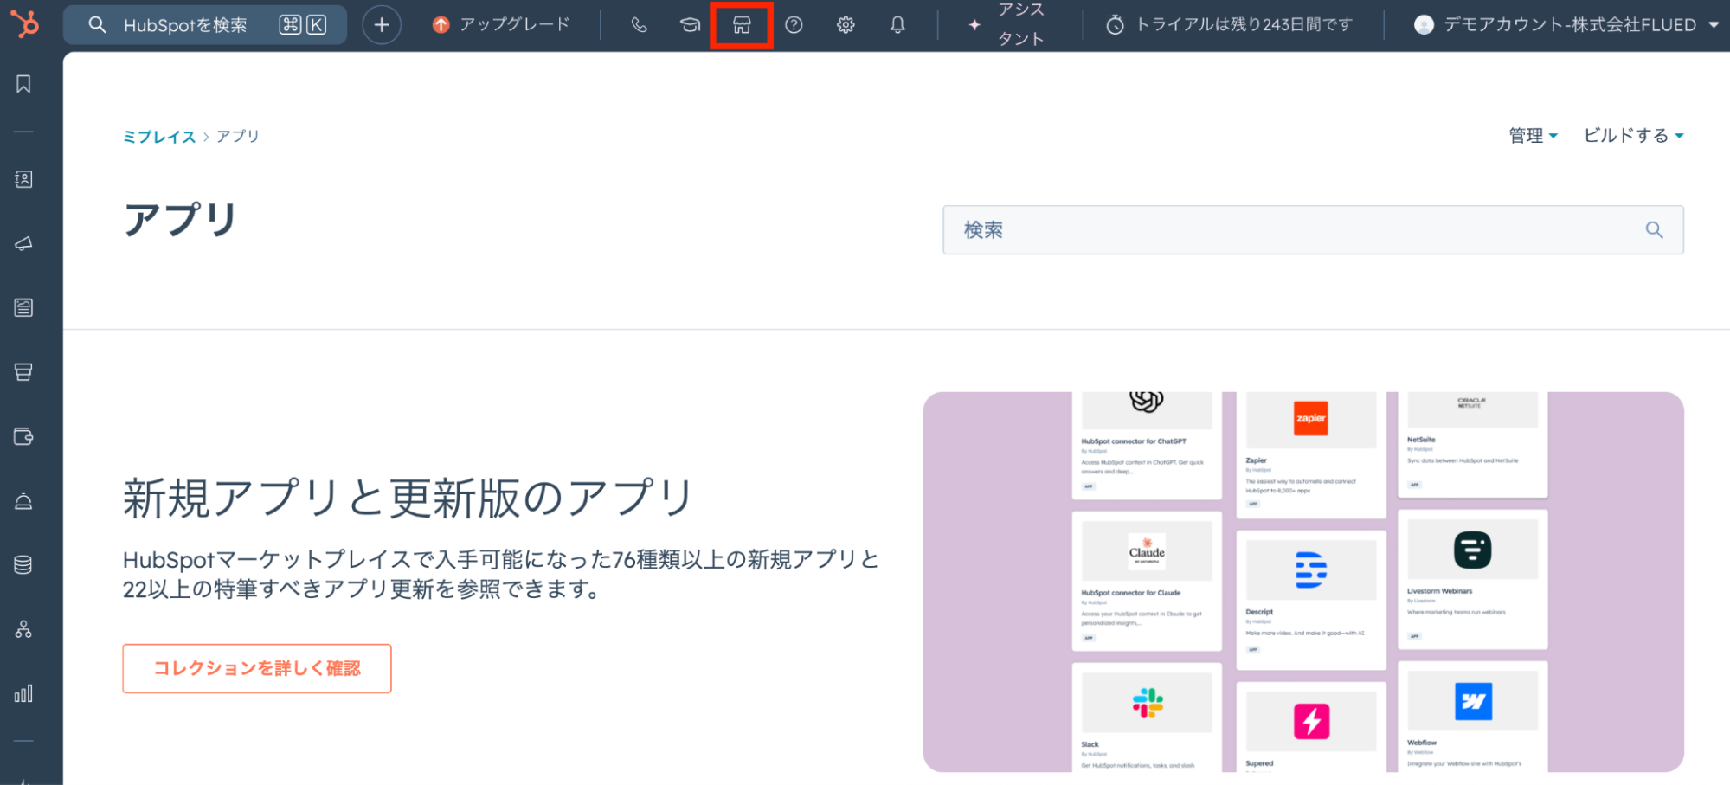
Task: Click the HubSpot sprocket logo
Action: pyautogui.click(x=25, y=23)
